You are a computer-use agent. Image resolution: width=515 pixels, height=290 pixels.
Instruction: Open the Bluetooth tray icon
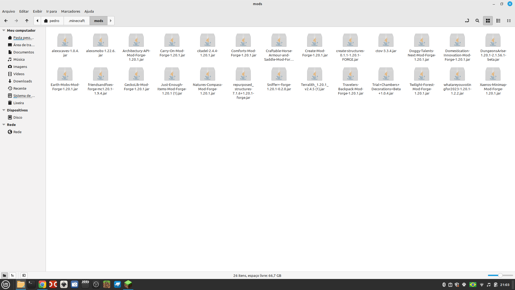(x=444, y=285)
